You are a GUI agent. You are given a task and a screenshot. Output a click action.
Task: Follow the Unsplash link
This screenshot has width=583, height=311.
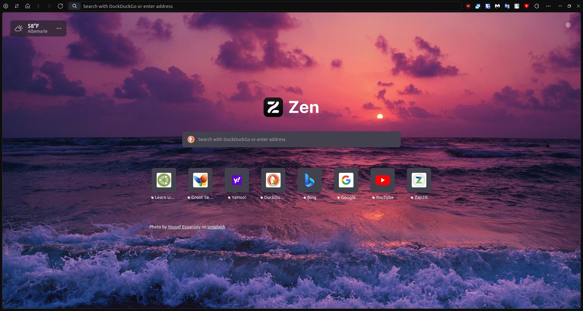[216, 227]
